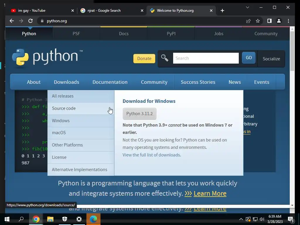Choose Source code in Downloads menu
The height and width of the screenshot is (225, 300).
tap(81, 108)
